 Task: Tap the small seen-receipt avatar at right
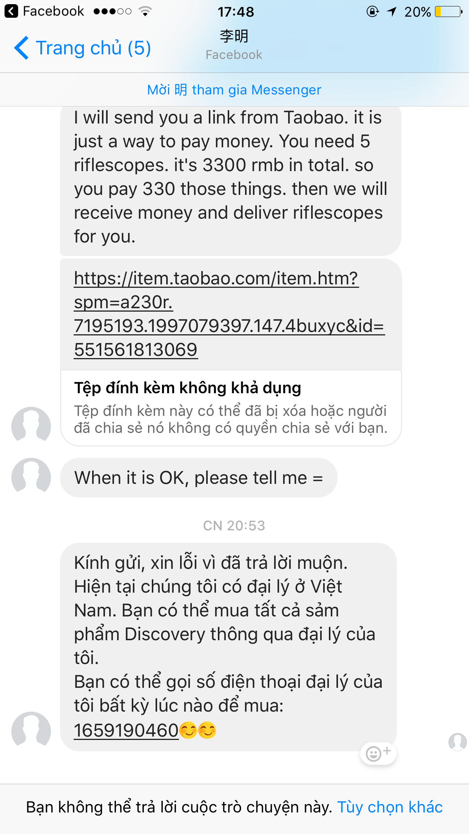point(457,742)
